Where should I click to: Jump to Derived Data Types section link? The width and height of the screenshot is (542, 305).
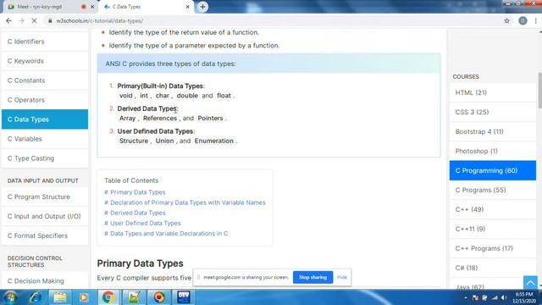point(135,213)
